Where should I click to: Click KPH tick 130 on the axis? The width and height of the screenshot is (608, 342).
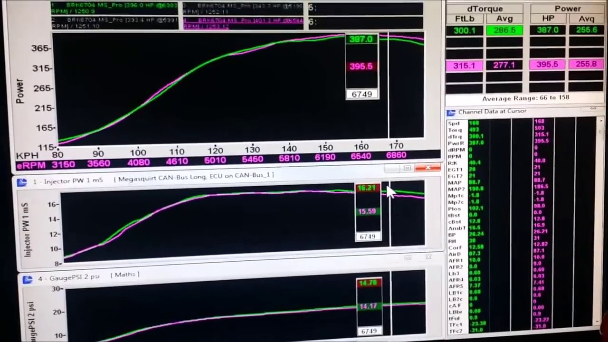pos(252,150)
